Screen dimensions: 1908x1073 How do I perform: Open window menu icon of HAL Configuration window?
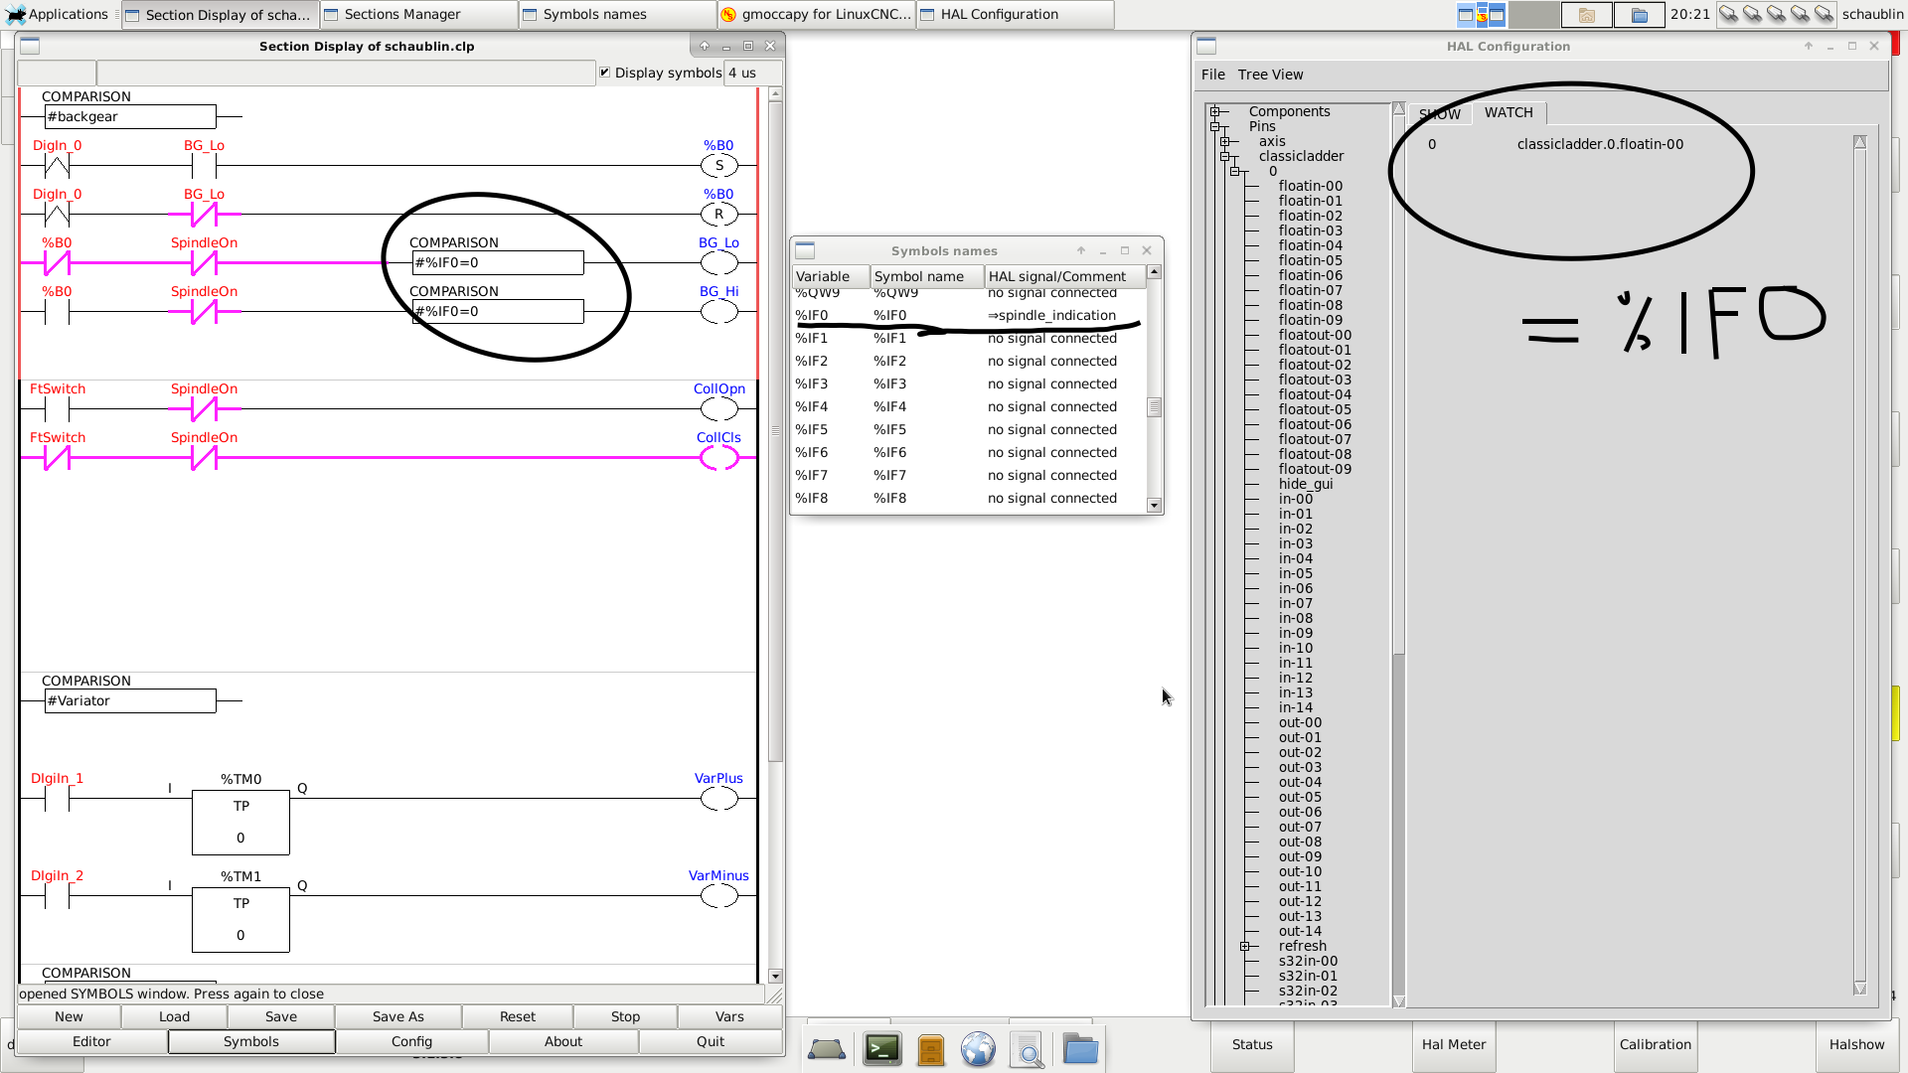tap(1206, 46)
